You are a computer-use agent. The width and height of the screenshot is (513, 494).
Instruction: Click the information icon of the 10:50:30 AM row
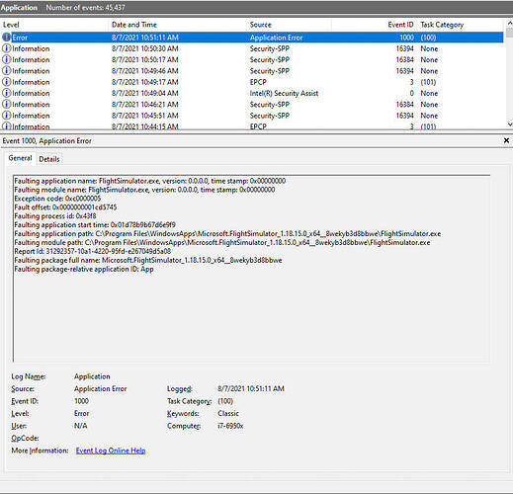click(x=6, y=48)
